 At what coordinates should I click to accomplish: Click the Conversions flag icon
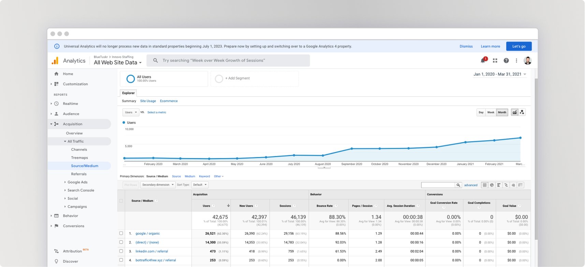click(x=56, y=226)
